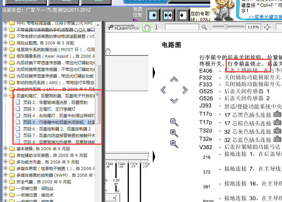
Task: Click the page icon for 页码 6
Action: coord(18,129)
